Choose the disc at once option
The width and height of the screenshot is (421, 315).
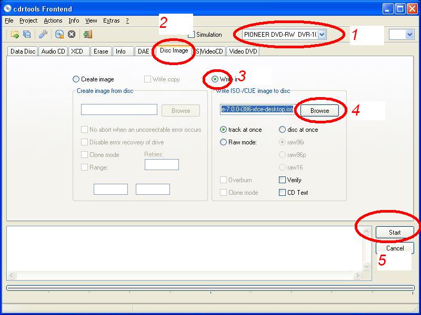pyautogui.click(x=282, y=130)
